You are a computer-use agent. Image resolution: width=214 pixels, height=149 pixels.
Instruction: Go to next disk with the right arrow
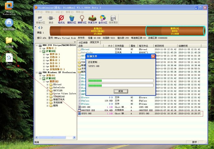pos(42,28)
